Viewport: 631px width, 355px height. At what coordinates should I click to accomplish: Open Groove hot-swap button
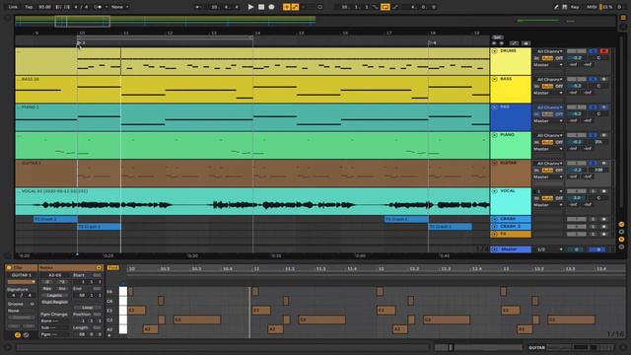(32, 304)
